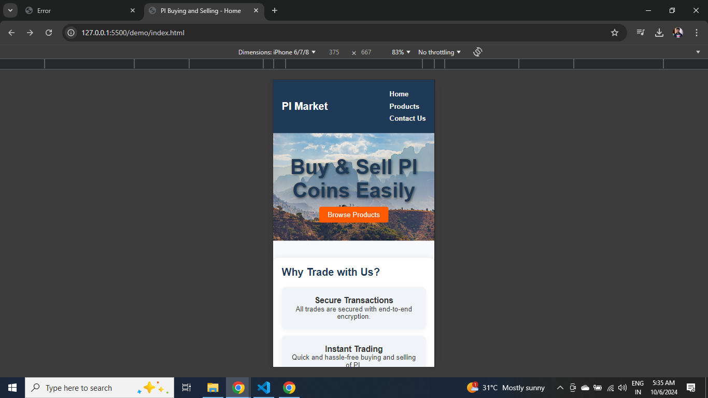Click the viewport height field 667
This screenshot has width=708, height=398.
coord(366,52)
